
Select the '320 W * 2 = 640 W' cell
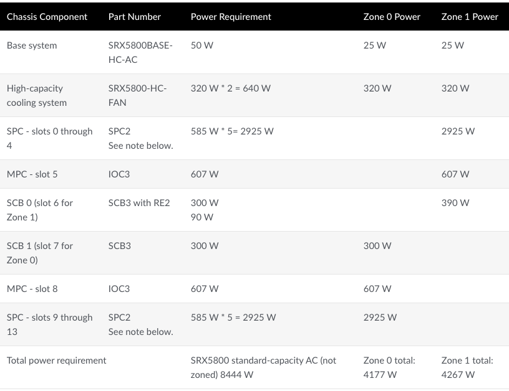click(230, 88)
